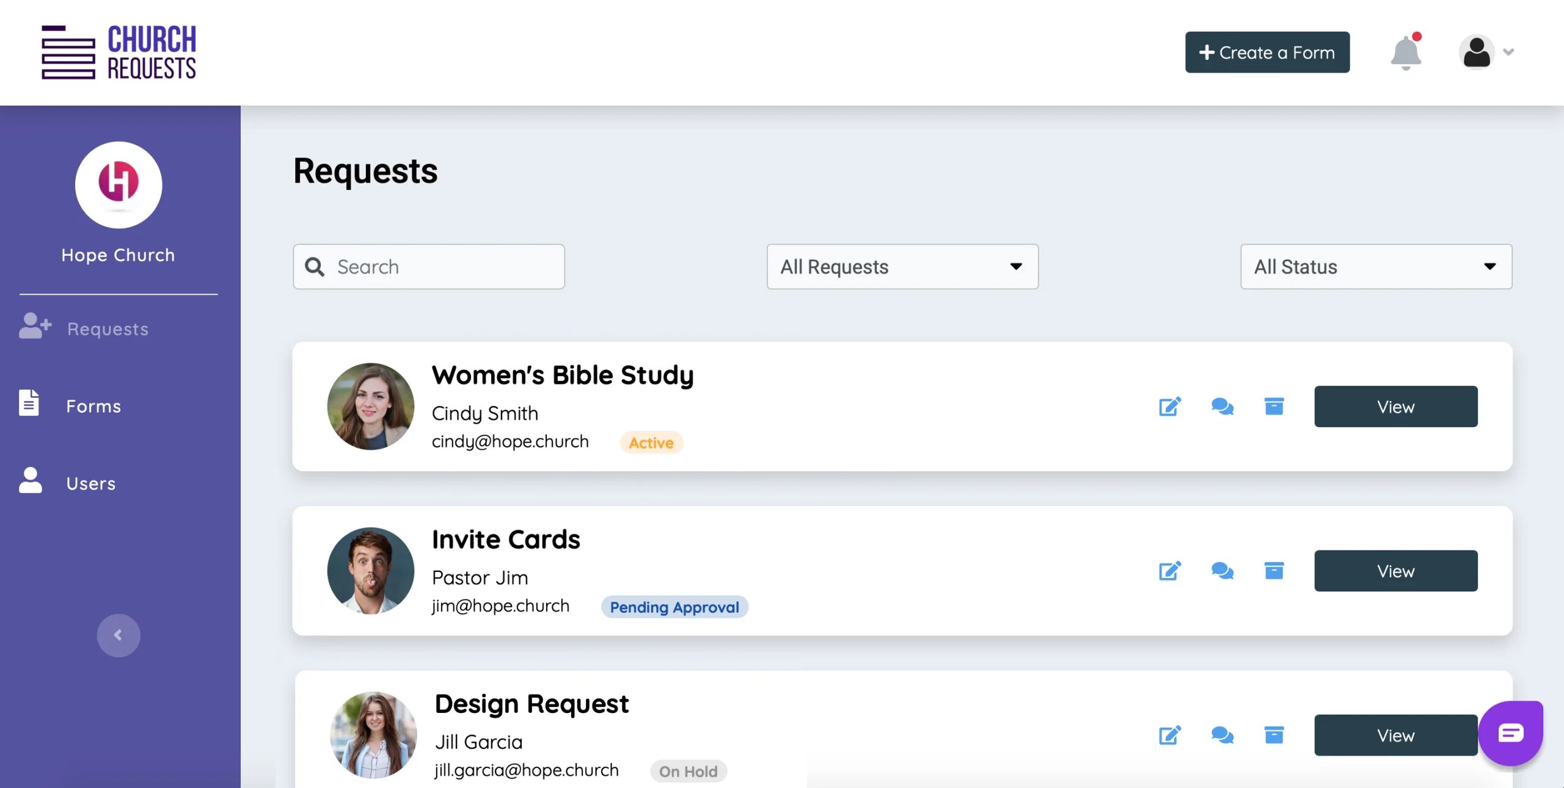Archive the Women's Bible Study request

(x=1274, y=407)
